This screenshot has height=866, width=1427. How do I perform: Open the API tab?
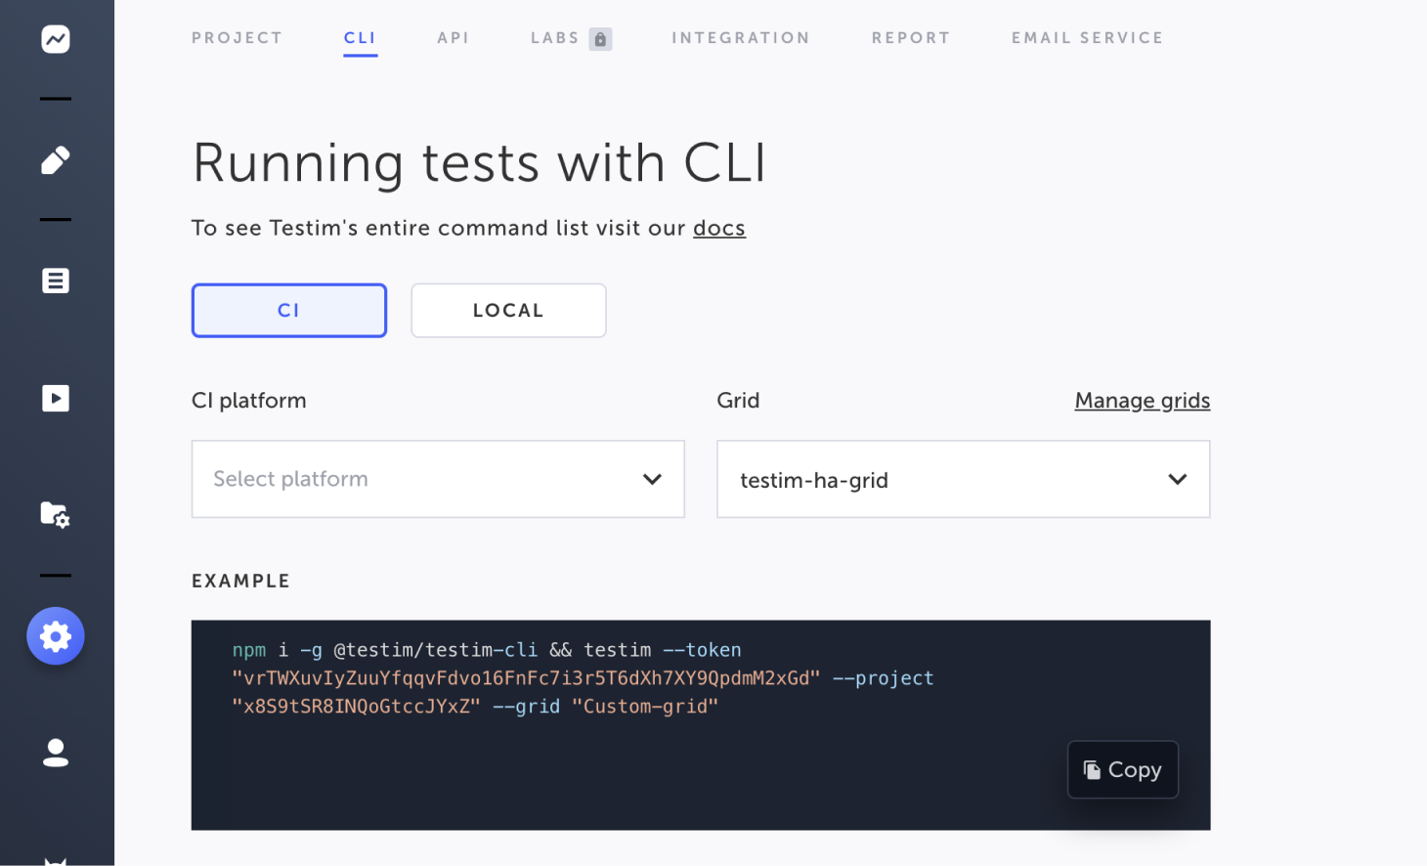[454, 38]
